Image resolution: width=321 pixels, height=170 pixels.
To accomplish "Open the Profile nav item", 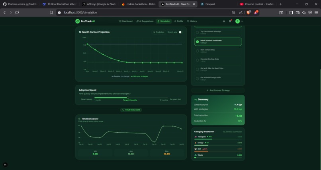I will tap(179, 21).
